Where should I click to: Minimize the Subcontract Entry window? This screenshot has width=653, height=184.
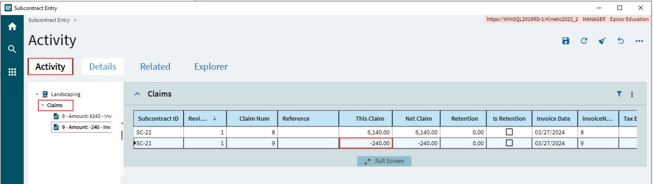(599, 8)
